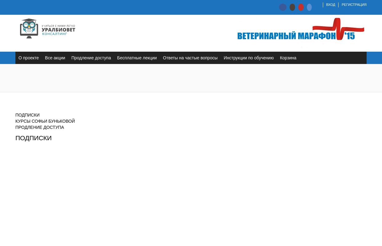This screenshot has height=246, width=382.
Task: Select О проекте in the navigation bar
Action: click(x=29, y=58)
